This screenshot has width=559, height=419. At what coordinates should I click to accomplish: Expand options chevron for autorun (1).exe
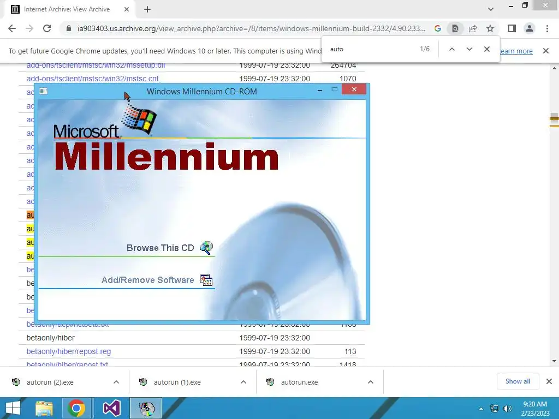243,382
